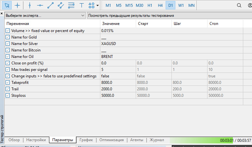Select the equidistant channel tool

[61, 5]
